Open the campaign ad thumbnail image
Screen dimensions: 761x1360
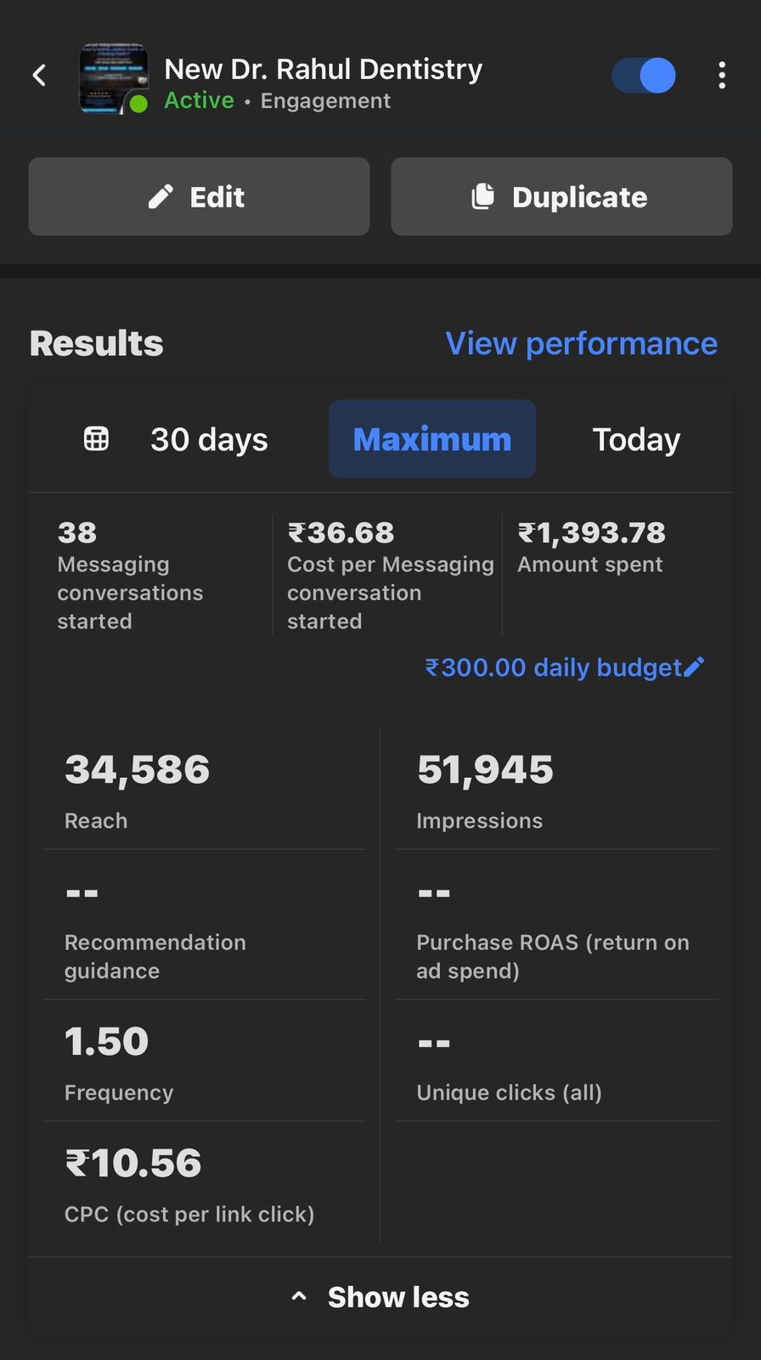pos(113,78)
